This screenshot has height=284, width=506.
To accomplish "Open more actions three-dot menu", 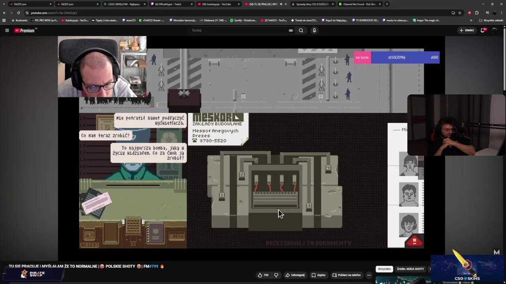I will (369, 275).
